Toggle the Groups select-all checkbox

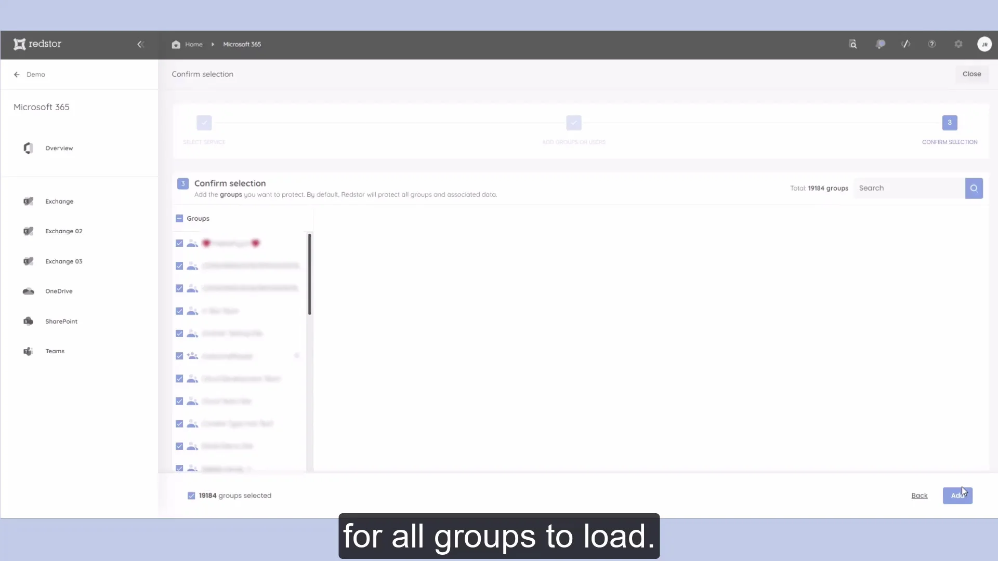point(179,219)
